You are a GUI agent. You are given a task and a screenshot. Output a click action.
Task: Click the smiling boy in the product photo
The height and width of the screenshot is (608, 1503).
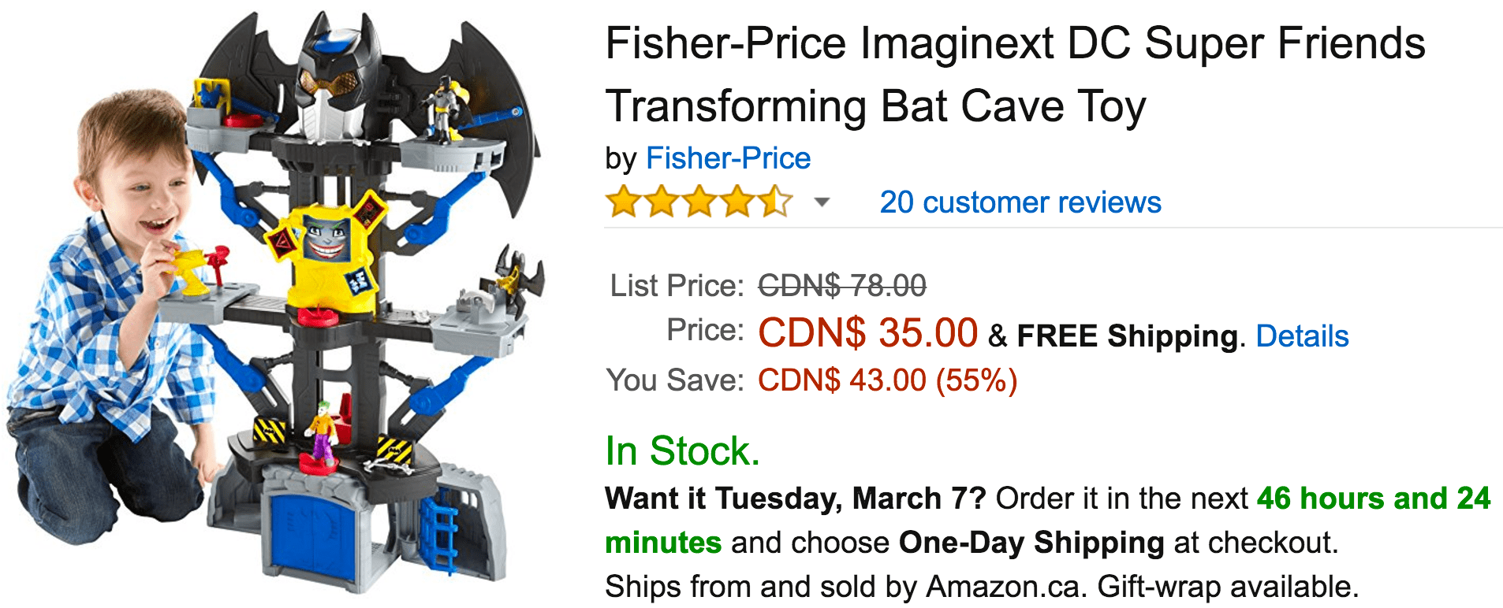[x=118, y=299]
